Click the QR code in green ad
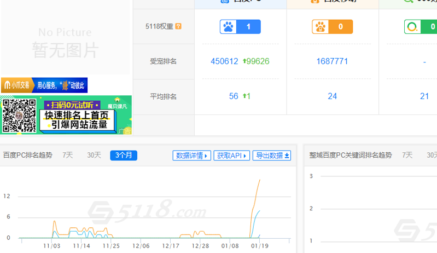Screen dimensions: 437x253 coord(19,116)
